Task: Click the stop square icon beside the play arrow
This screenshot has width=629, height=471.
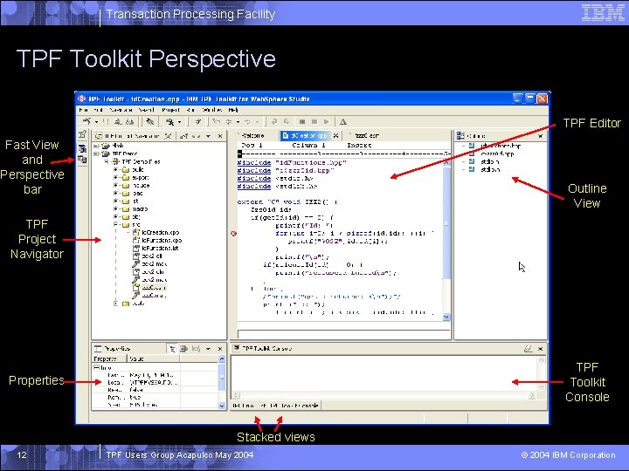Action: tap(314, 122)
